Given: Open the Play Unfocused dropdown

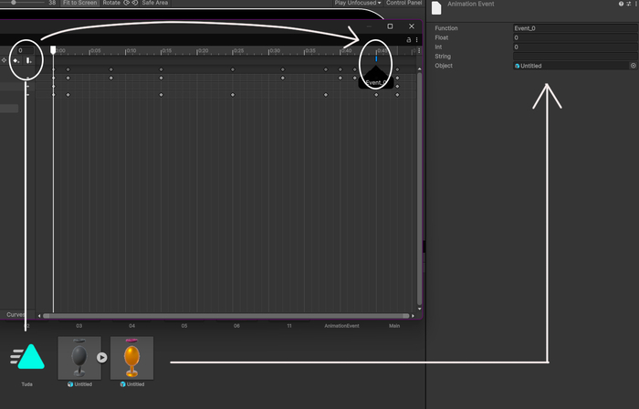Looking at the screenshot, I should [359, 4].
